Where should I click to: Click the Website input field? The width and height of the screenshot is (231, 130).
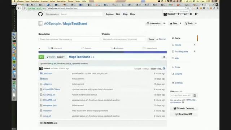[x=123, y=39]
